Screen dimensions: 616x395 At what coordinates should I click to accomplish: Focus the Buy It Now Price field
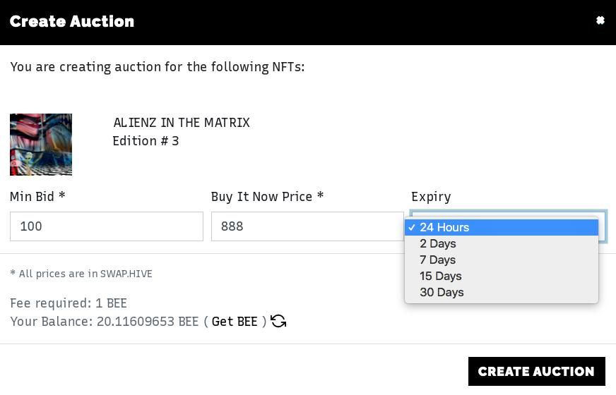click(x=307, y=226)
